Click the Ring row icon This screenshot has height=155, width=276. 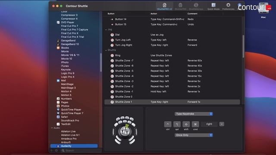112,56
